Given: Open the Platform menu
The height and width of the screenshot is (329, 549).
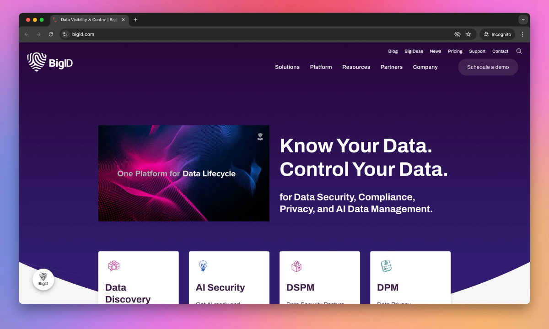Looking at the screenshot, I should 321,67.
